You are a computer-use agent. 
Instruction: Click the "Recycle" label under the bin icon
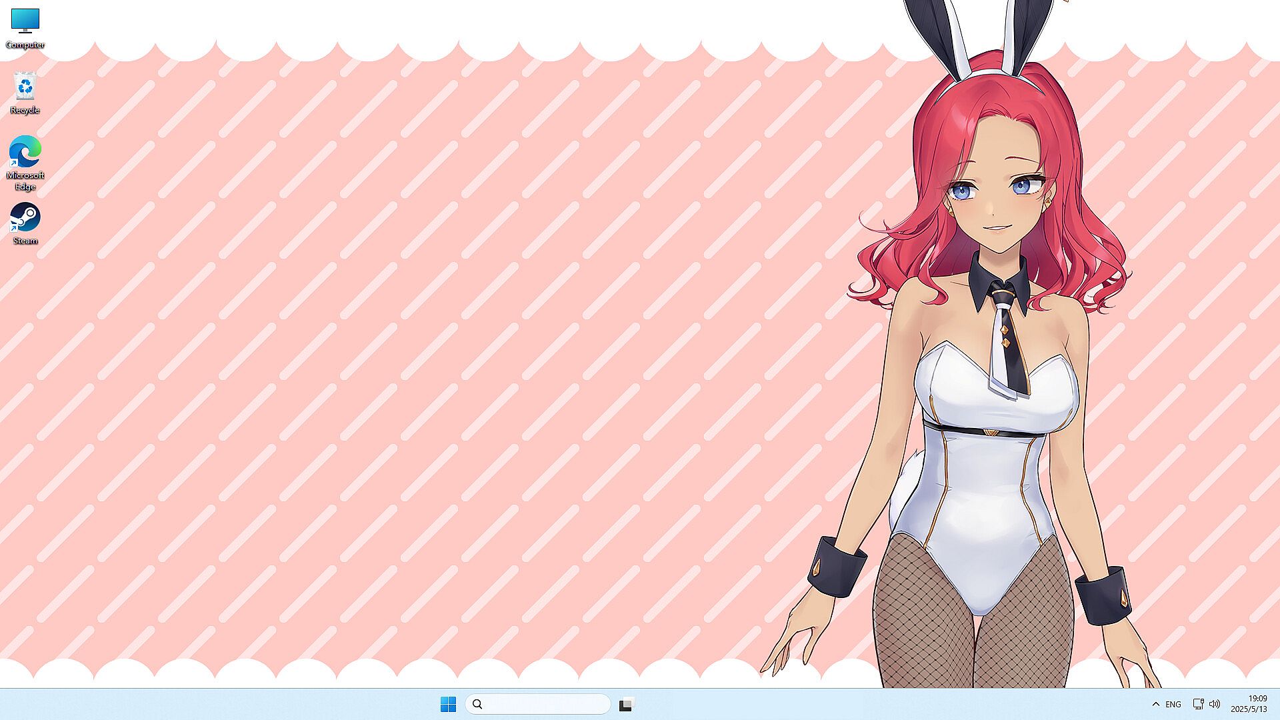coord(25,110)
